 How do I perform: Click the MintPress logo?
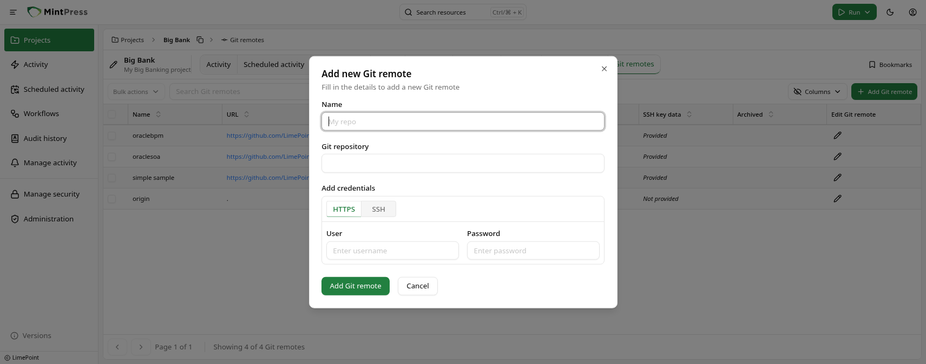click(x=57, y=12)
